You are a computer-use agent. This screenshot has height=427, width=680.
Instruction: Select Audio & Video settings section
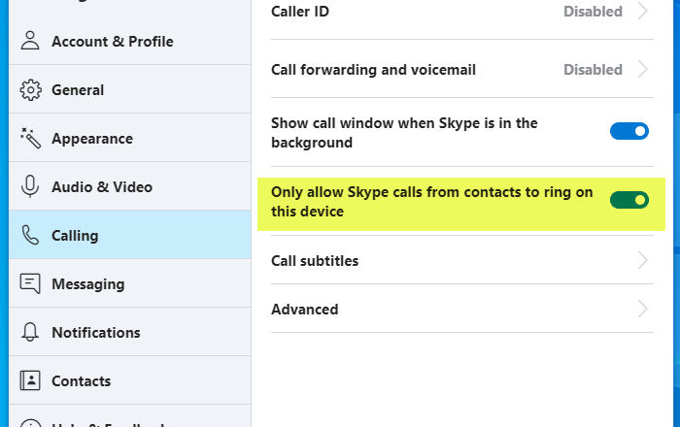click(x=102, y=186)
